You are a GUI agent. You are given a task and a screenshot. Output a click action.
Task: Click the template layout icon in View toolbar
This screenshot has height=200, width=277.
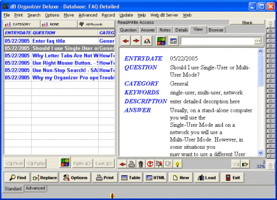click(x=173, y=41)
